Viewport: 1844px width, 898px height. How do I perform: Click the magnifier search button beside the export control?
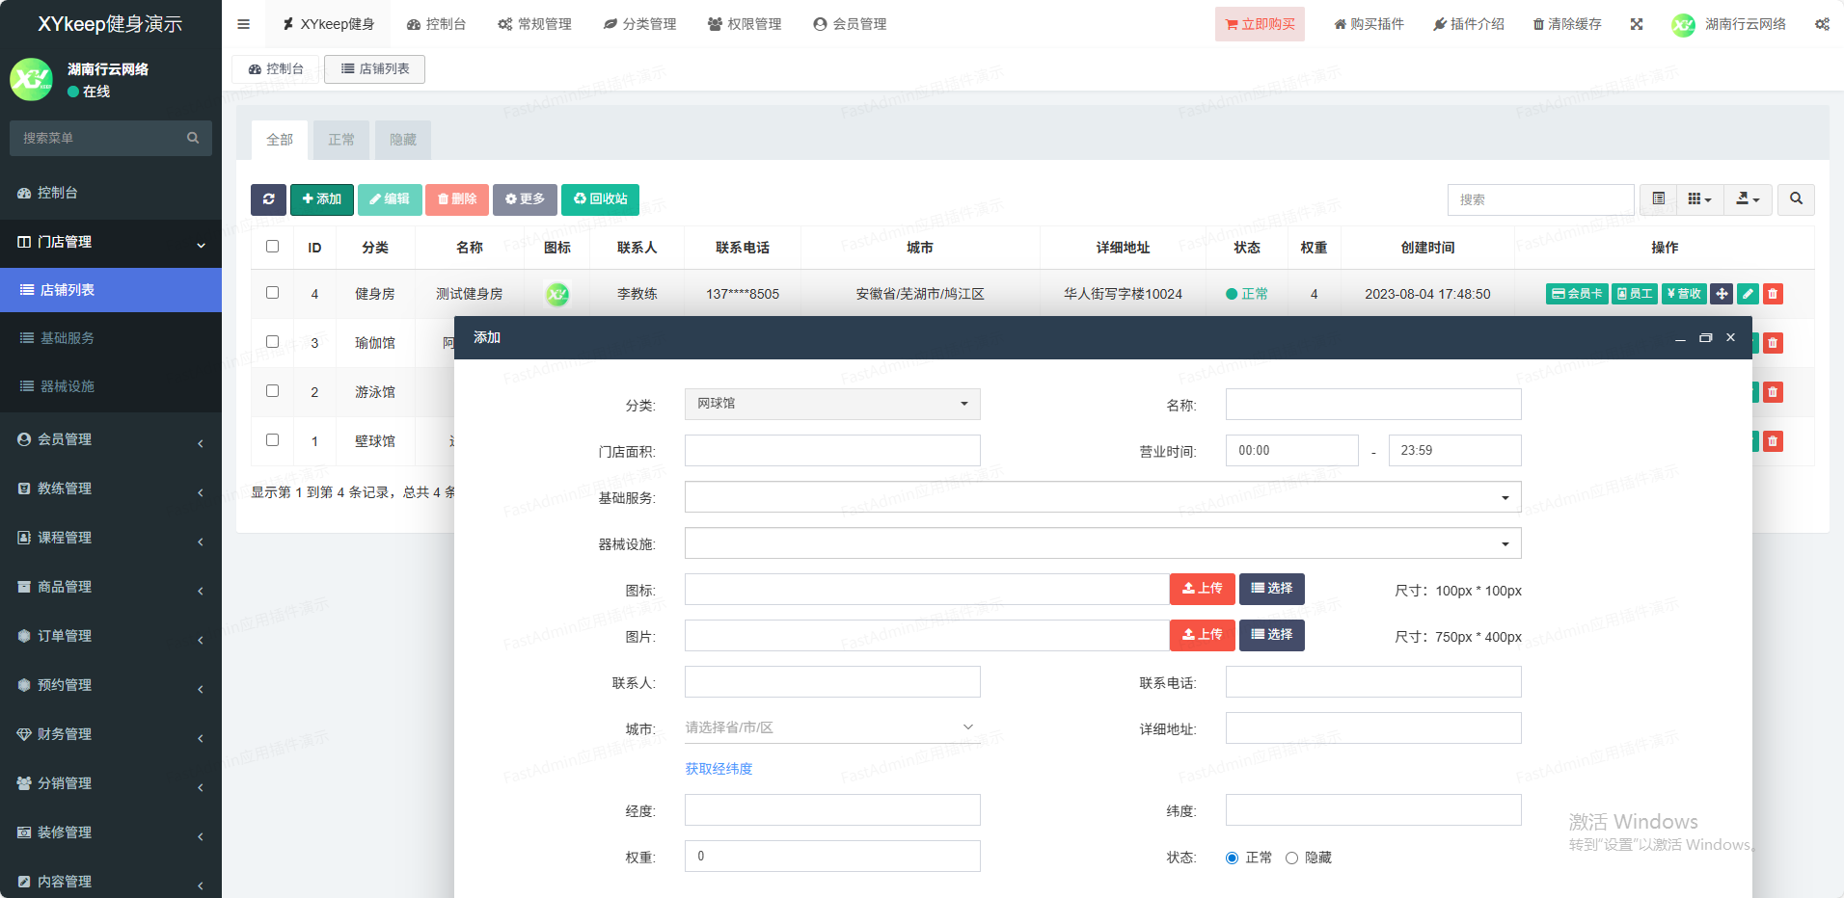[x=1796, y=199]
